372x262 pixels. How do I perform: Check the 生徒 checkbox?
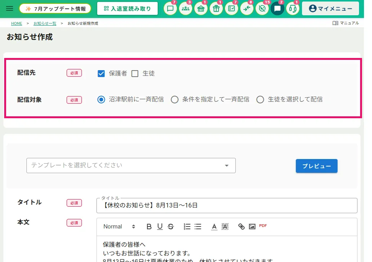[x=135, y=74]
